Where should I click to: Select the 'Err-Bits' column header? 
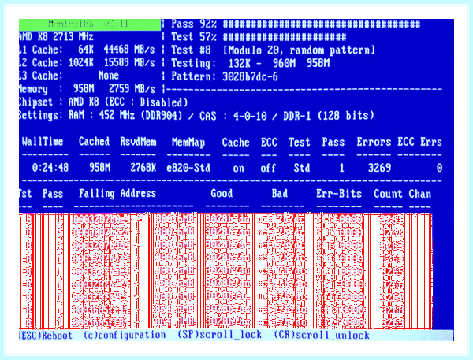coord(339,194)
